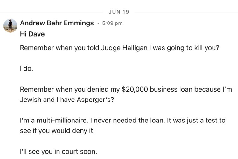
Task: Click the 5:09 pm message timestamp
Action: (112, 23)
